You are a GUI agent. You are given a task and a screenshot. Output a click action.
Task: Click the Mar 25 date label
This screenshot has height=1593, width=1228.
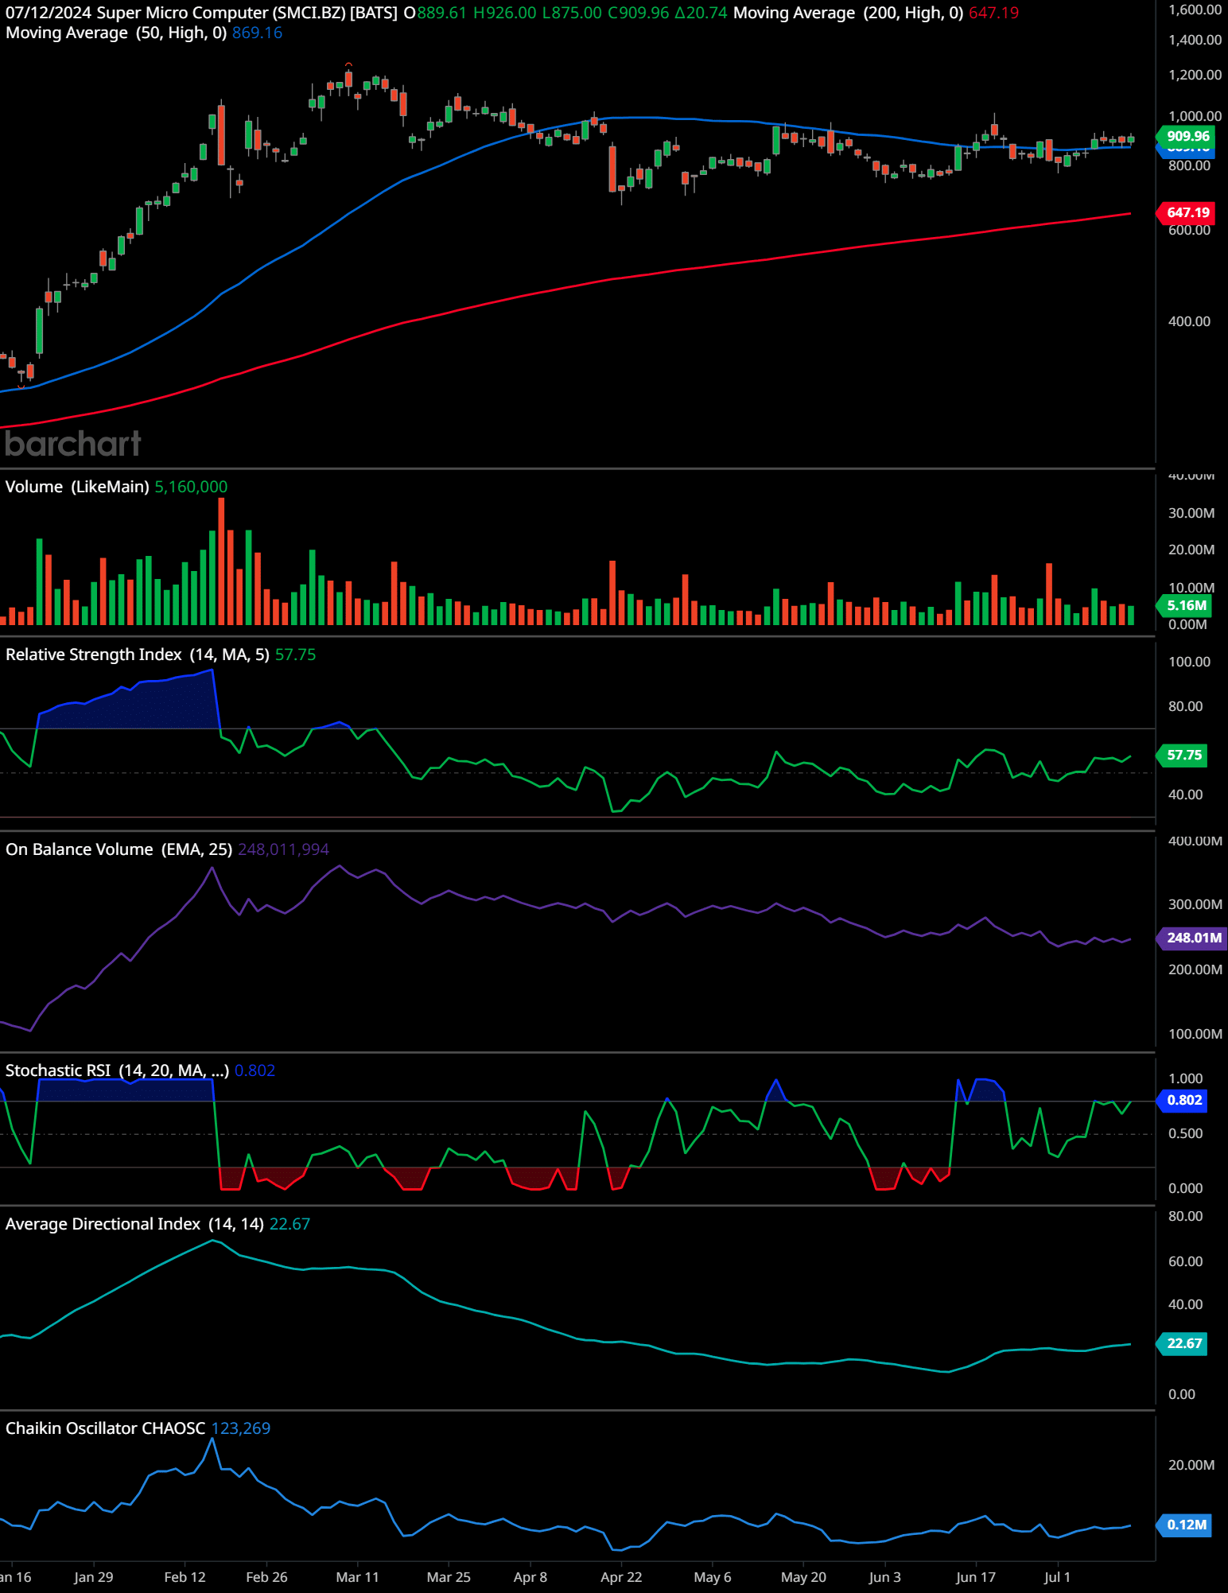pos(449,1577)
